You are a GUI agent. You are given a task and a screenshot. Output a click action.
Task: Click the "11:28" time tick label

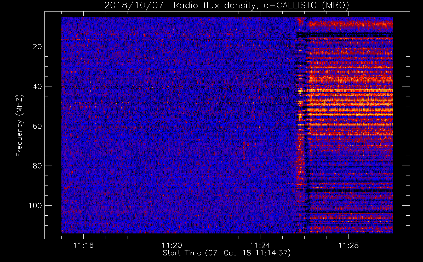click(x=348, y=245)
